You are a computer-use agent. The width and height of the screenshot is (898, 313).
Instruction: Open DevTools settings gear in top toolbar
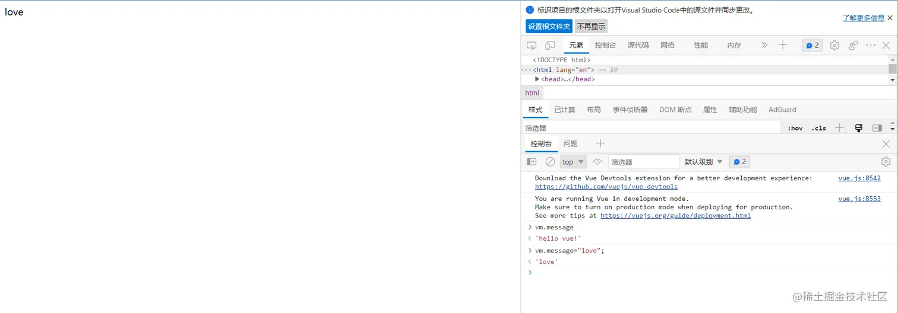tap(834, 45)
